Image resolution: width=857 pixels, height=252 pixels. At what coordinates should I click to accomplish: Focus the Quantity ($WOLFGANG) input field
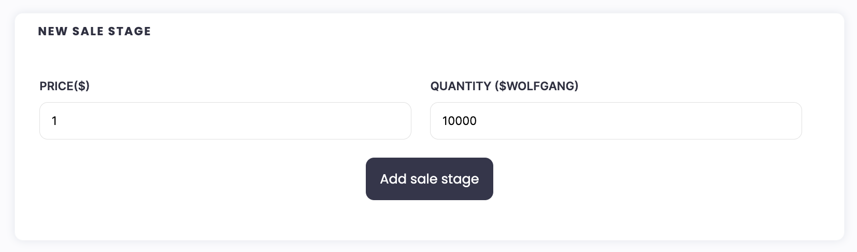[x=616, y=121]
